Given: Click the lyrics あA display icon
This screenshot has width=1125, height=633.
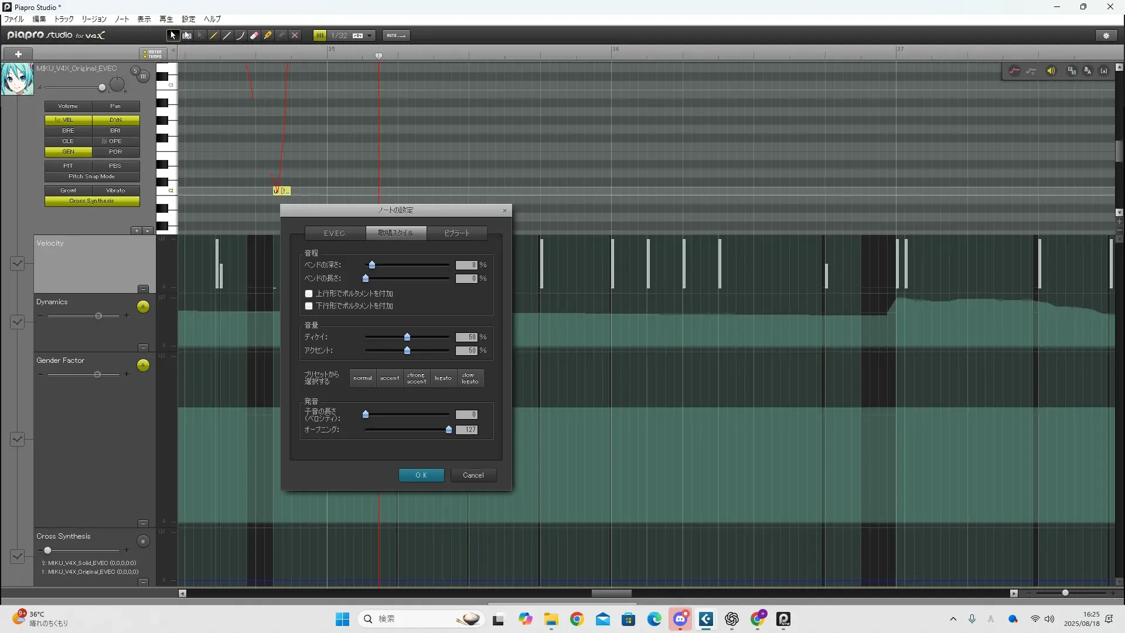Looking at the screenshot, I should 1087,71.
